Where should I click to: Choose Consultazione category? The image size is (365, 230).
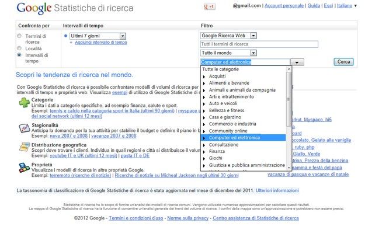pos(224,145)
